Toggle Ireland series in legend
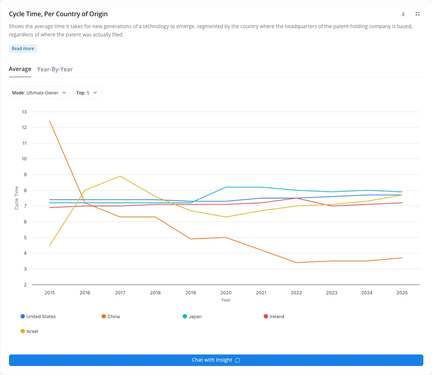The width and height of the screenshot is (432, 375). tap(274, 316)
